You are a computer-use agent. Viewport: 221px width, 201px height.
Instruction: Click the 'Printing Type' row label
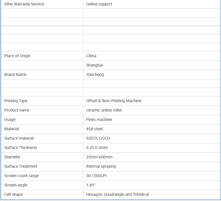(x=16, y=101)
